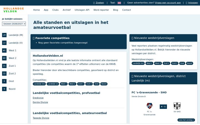The height and width of the screenshot is (125, 200).
Task: Switch language via the UK flag icon
Action: 119,3
